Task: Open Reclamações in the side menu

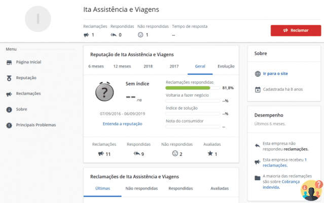Action: coord(28,93)
